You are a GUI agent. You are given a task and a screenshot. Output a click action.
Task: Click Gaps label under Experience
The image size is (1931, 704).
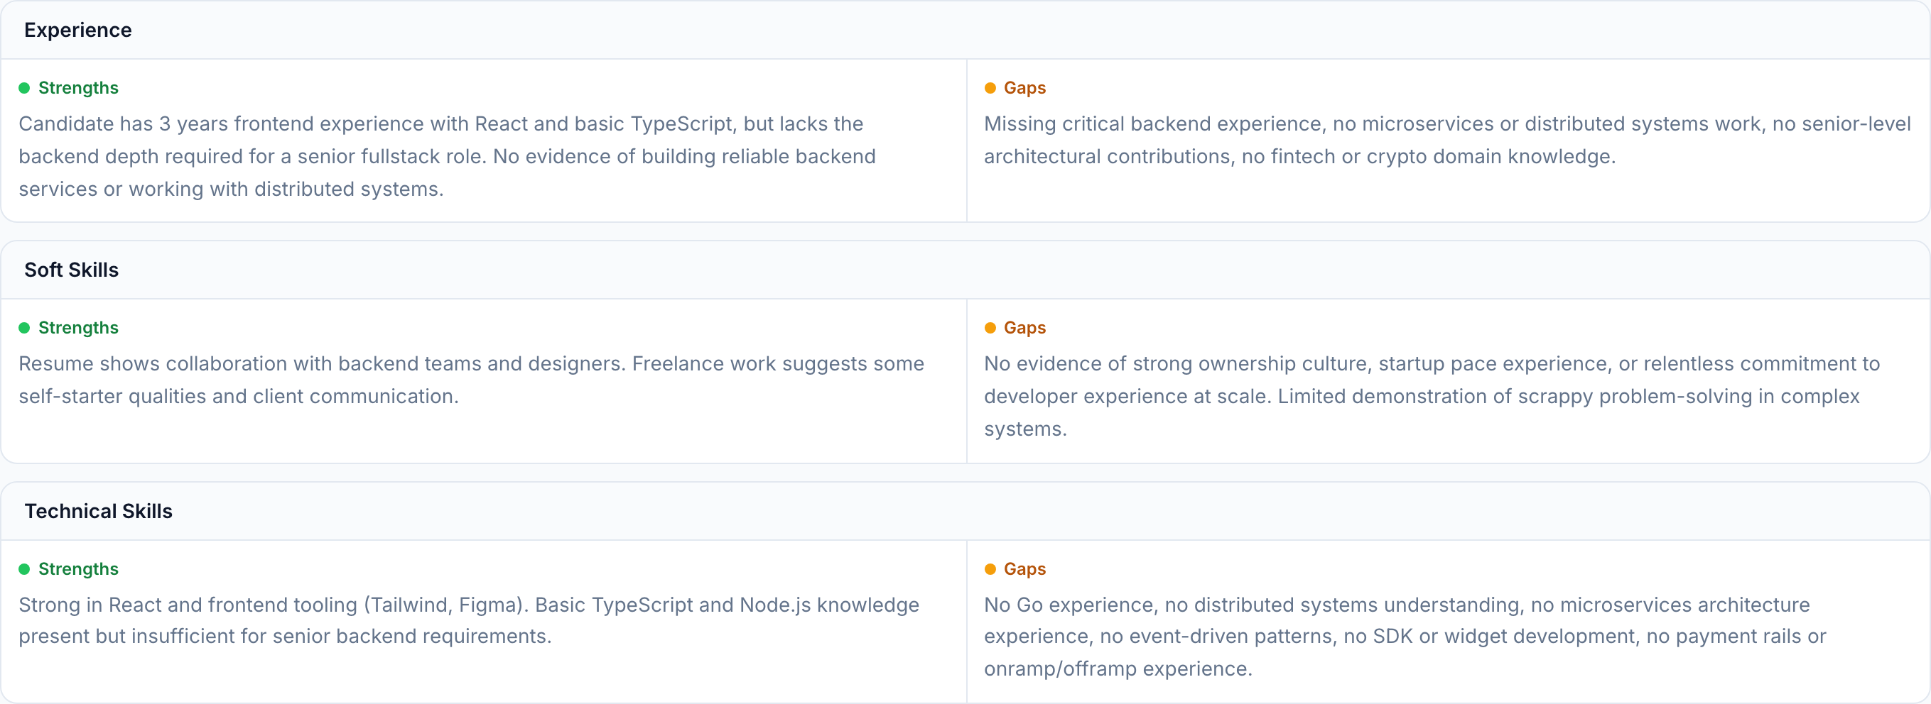coord(1024,89)
